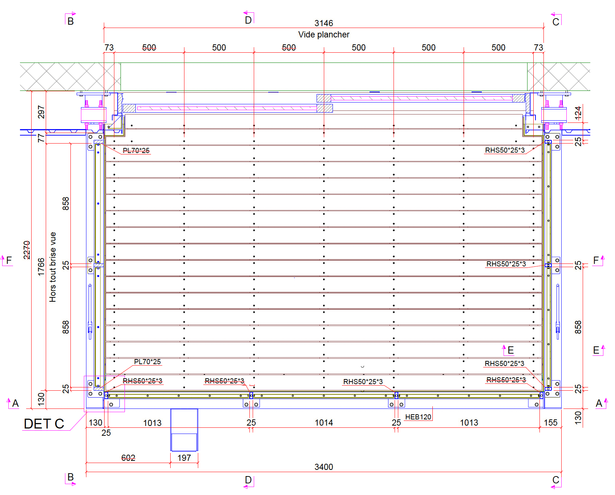Select the Hors tout brise vue text
This screenshot has height=495, width=615.
(x=53, y=267)
